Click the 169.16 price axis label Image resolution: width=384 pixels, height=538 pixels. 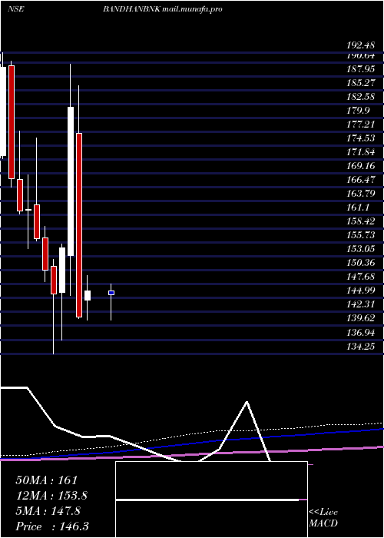(360, 166)
